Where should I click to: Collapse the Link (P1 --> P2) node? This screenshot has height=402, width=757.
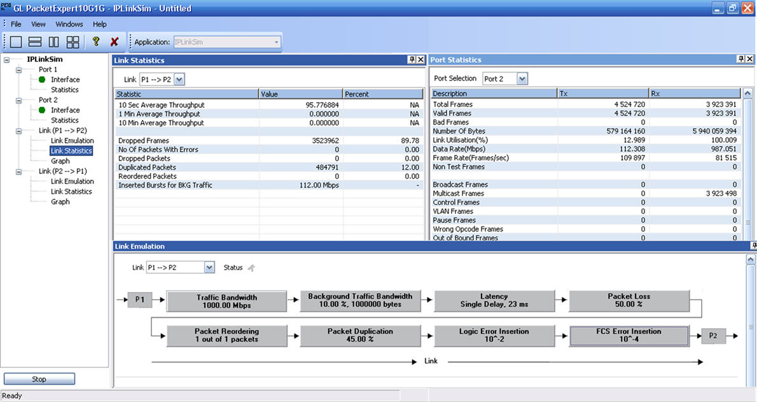tap(19, 131)
